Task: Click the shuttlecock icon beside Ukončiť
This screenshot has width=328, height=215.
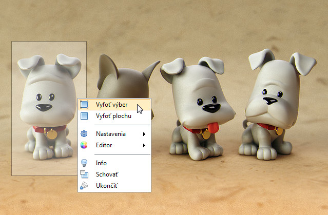Action: click(x=84, y=186)
